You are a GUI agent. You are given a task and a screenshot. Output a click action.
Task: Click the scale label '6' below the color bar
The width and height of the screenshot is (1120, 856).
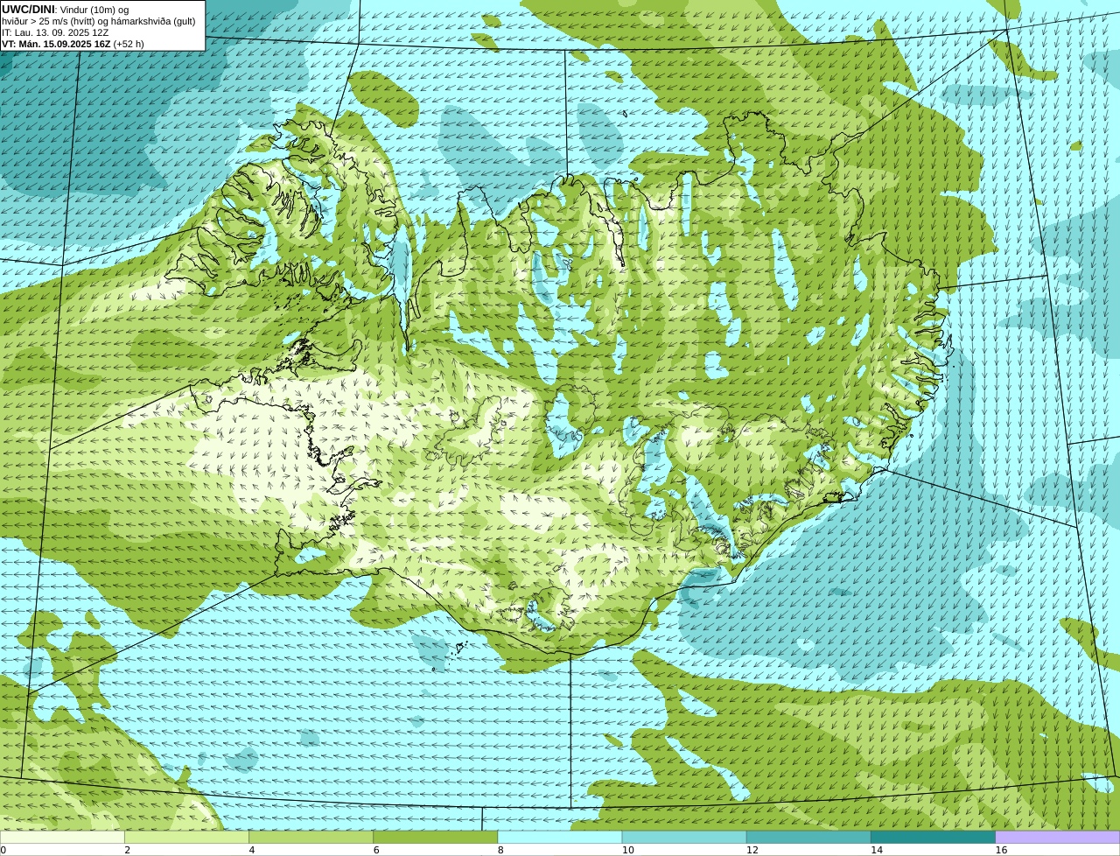[376, 850]
